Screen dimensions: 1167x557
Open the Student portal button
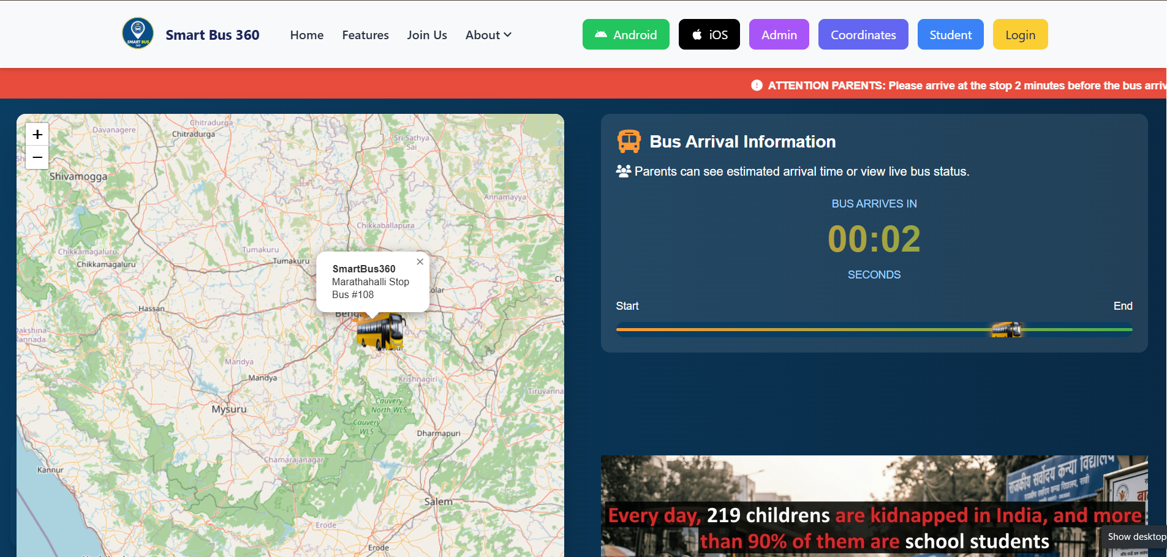click(x=951, y=34)
